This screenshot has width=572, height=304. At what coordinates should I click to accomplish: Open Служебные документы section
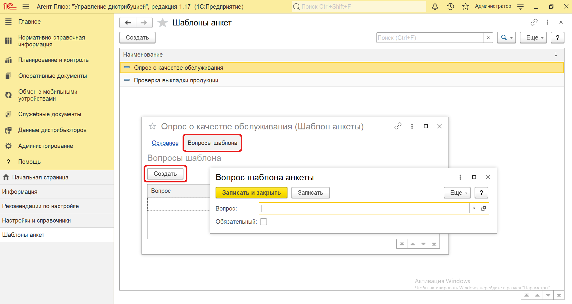[x=50, y=114]
